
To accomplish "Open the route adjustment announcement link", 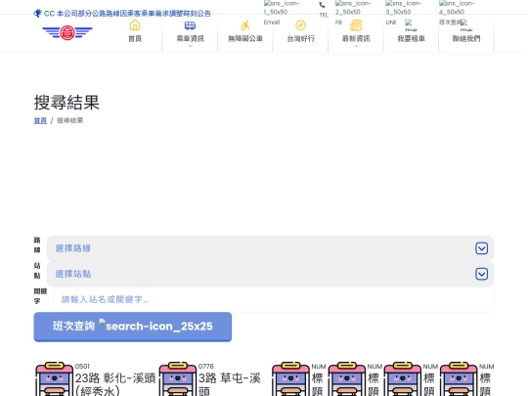I will [x=127, y=14].
